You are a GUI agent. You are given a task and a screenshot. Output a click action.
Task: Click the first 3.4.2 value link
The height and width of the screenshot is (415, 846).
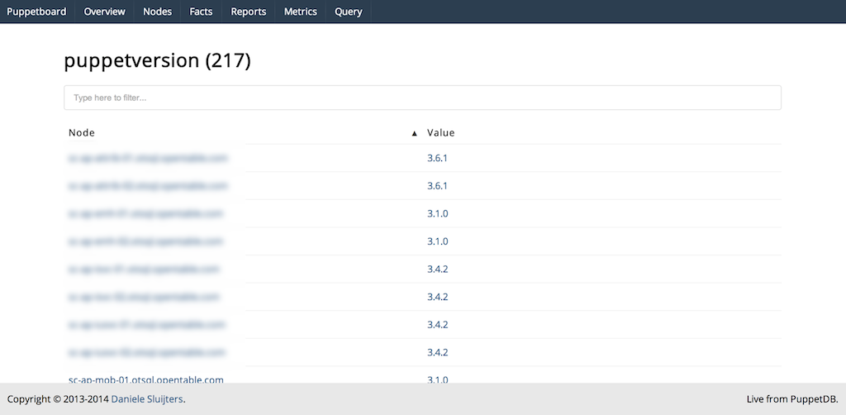[x=437, y=270]
